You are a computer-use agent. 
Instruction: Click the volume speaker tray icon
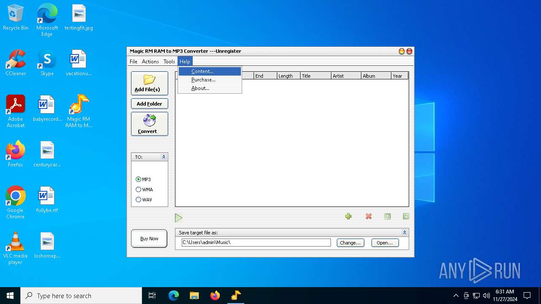(486, 296)
